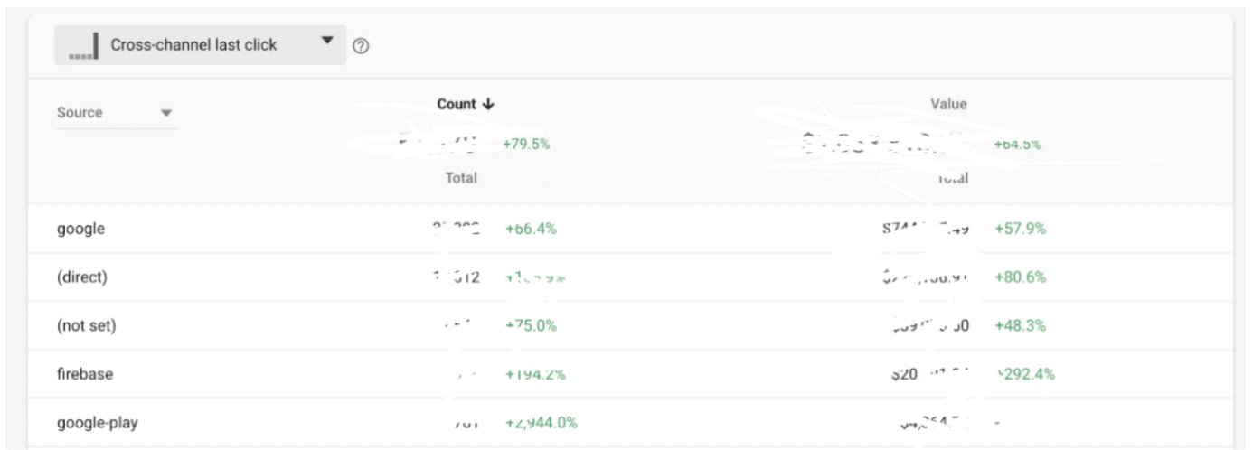
Task: Click (not set) value change +48.3%
Action: [x=1020, y=326]
